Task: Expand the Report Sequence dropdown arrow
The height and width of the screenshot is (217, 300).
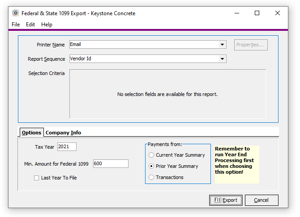Action: click(223, 59)
